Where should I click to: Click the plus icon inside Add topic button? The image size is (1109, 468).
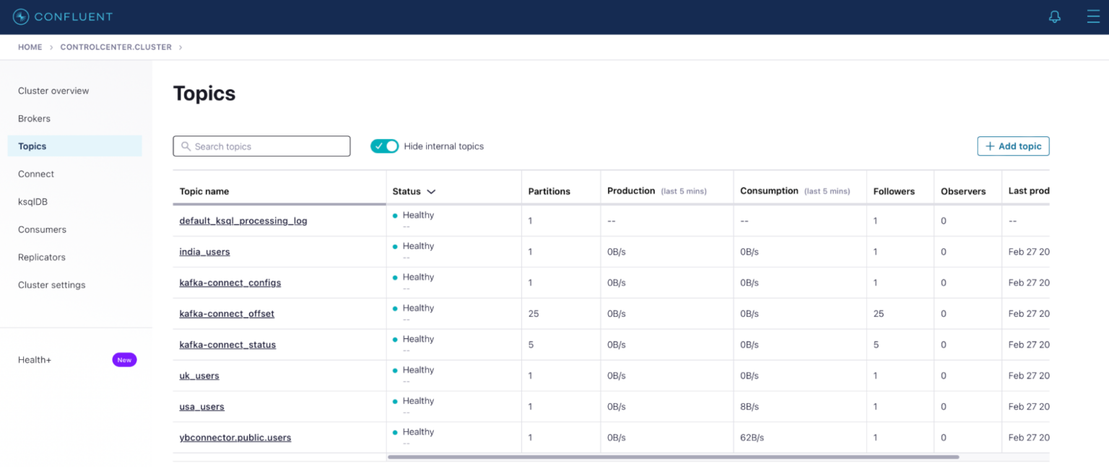pos(990,146)
